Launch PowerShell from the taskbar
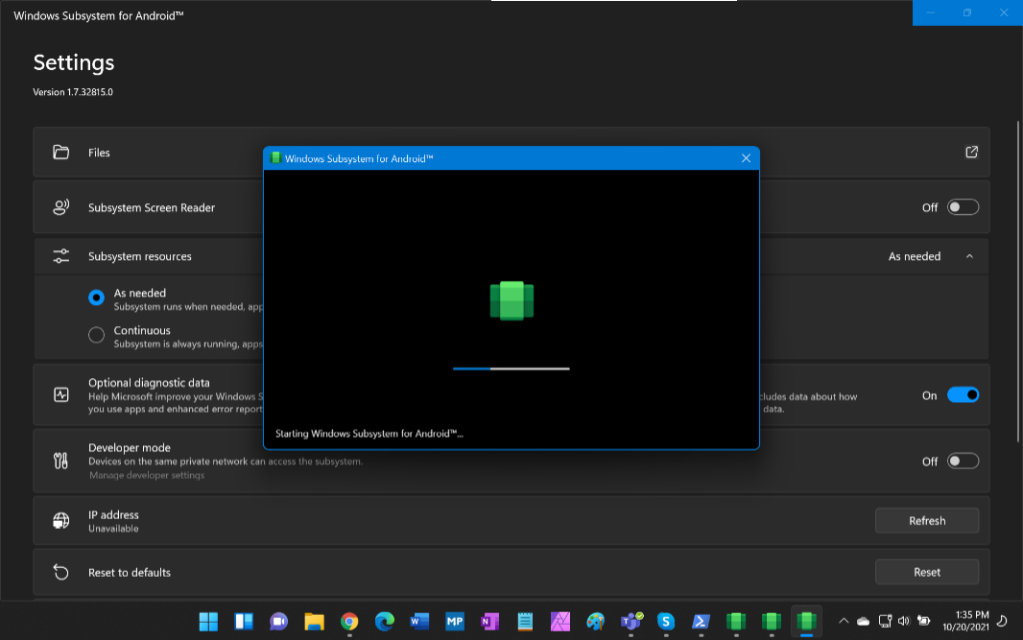Screen dimensions: 1023x640 (x=702, y=622)
